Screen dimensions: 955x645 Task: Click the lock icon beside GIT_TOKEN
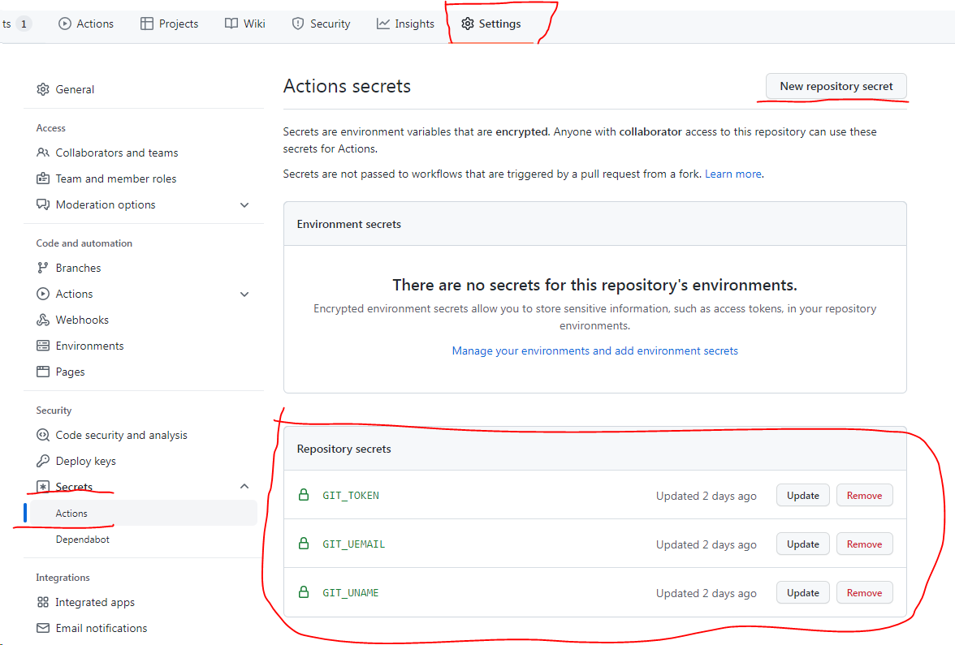pos(304,495)
